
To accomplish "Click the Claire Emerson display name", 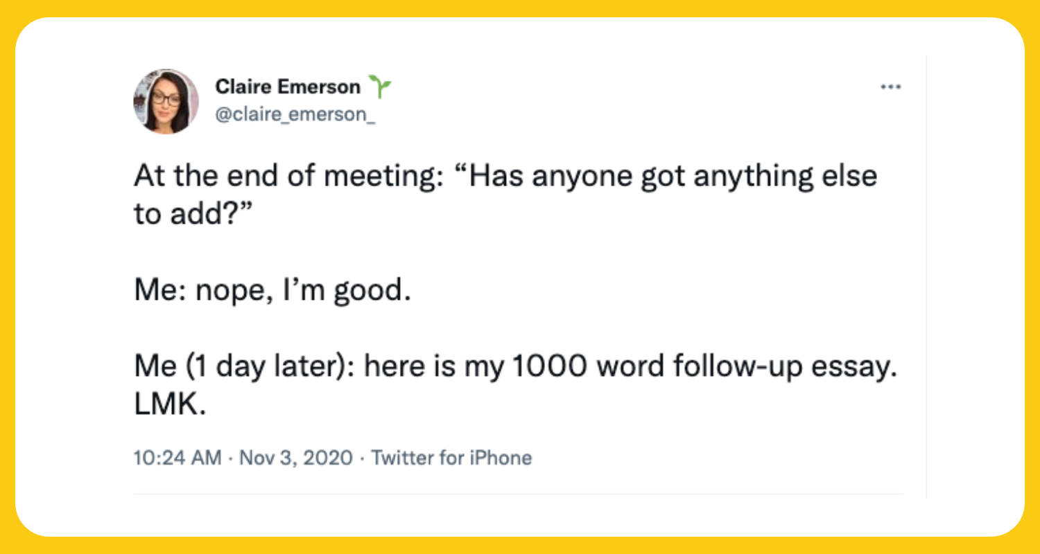I will pos(288,87).
